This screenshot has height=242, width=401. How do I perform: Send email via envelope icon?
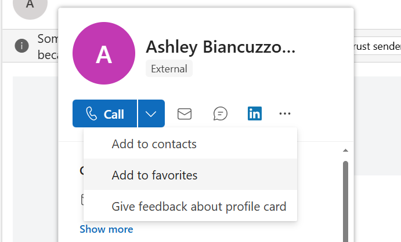click(x=185, y=113)
